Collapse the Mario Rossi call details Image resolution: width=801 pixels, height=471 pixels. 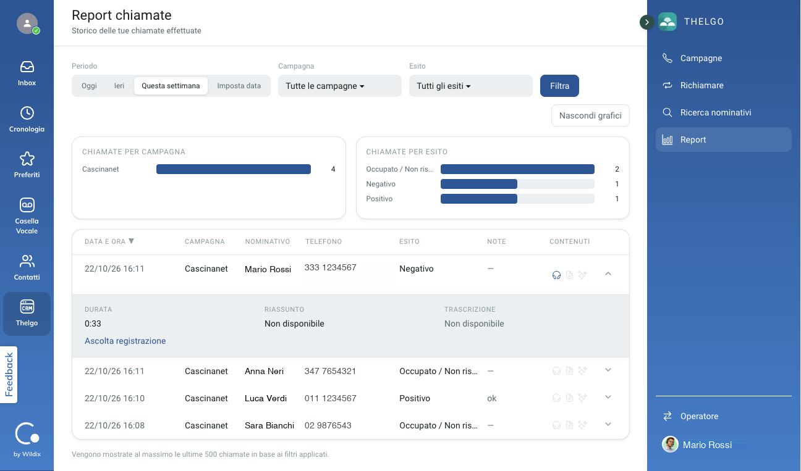tap(608, 273)
